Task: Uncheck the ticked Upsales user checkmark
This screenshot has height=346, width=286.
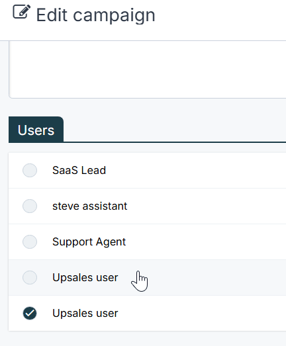Action: point(30,313)
